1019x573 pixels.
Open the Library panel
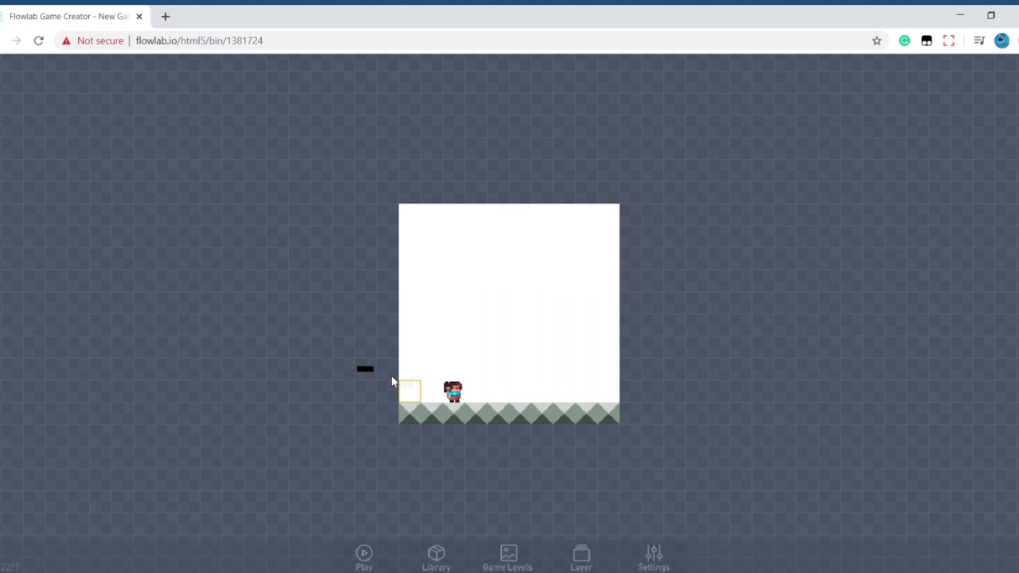(436, 557)
